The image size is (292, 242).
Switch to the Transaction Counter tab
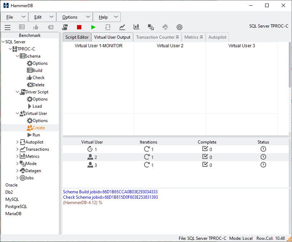click(157, 37)
